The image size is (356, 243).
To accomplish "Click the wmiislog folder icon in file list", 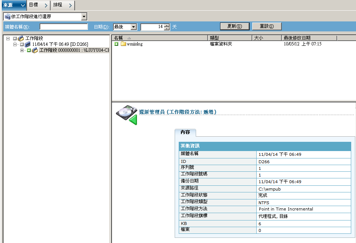I will (123, 44).
